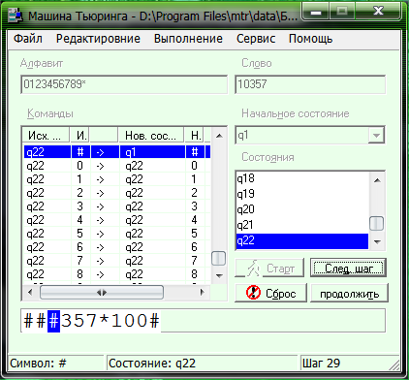Select the command row q22 3 -> q22
Viewport: 409px width, 380px height.
click(x=116, y=206)
